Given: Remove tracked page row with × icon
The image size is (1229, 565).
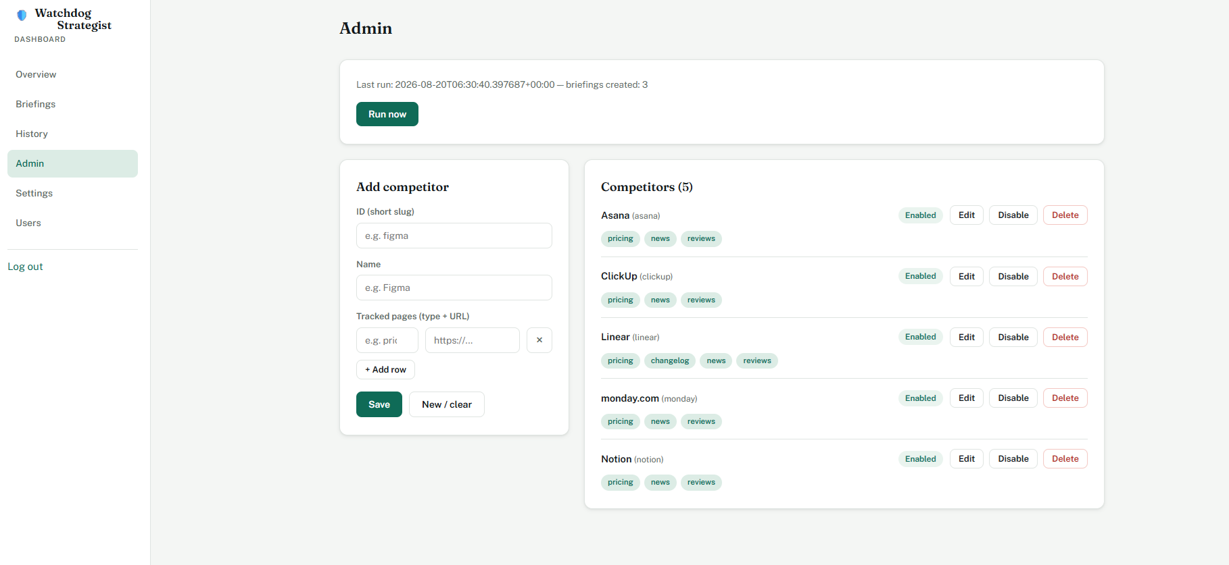Looking at the screenshot, I should tap(539, 340).
